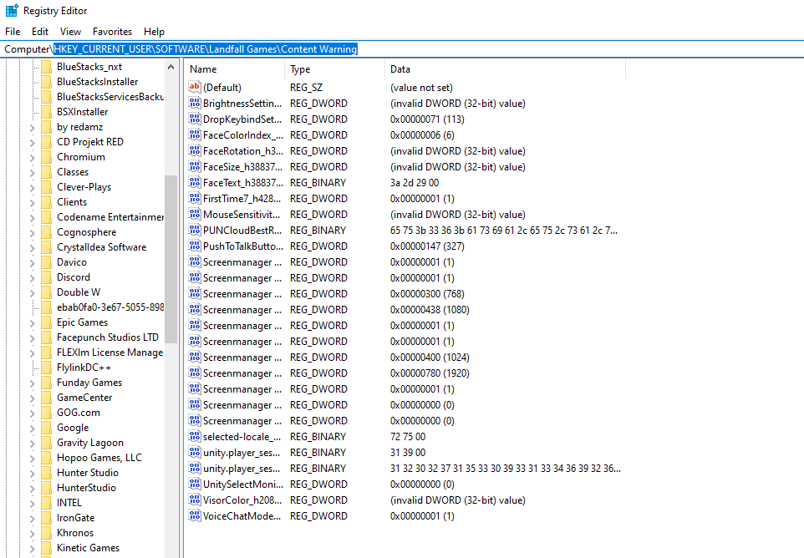This screenshot has height=558, width=804.
Task: Click the IronGate folder icon
Action: [x=46, y=518]
